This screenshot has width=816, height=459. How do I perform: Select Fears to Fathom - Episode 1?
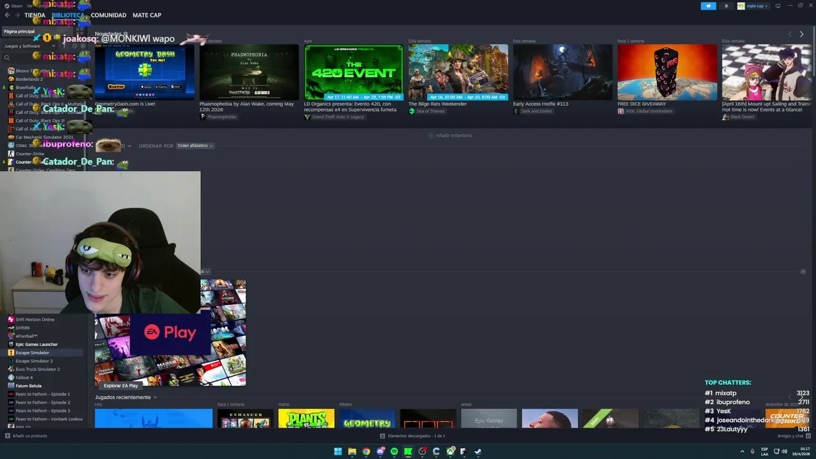pos(43,394)
